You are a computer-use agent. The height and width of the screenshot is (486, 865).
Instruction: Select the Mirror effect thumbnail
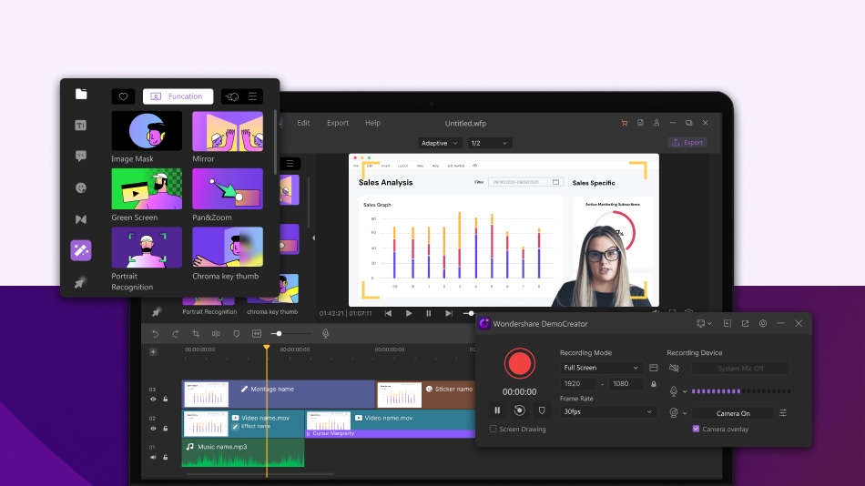point(228,131)
